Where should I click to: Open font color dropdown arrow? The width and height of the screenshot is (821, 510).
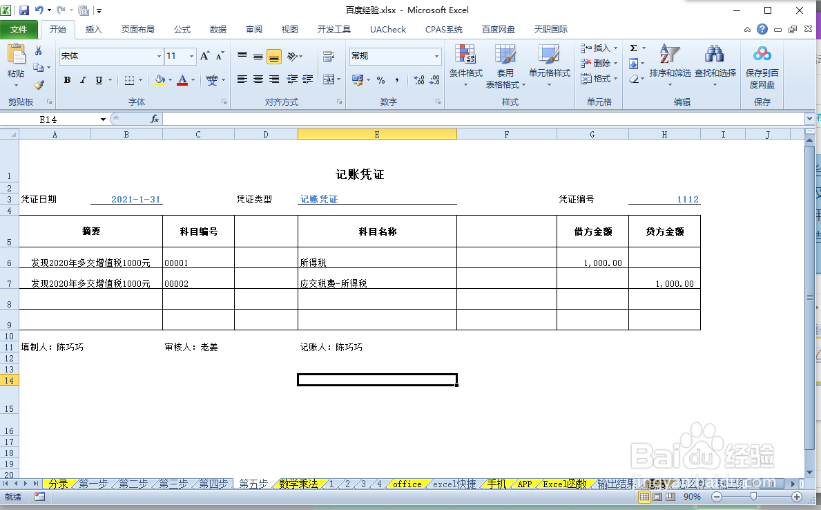(x=193, y=80)
